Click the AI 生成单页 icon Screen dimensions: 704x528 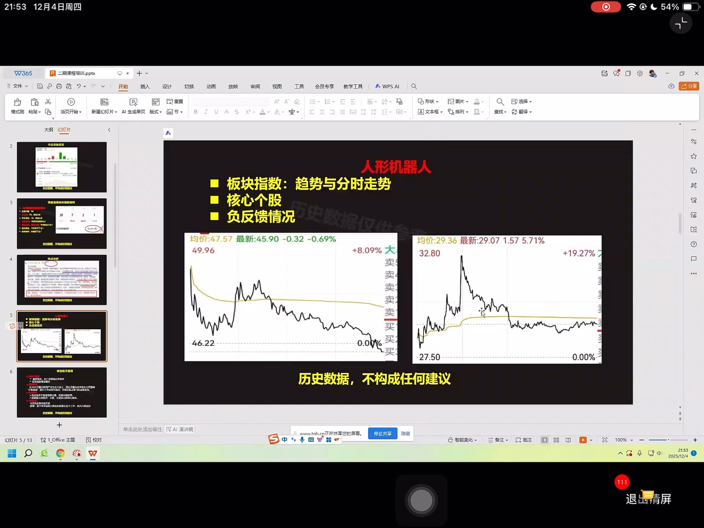pos(133,102)
